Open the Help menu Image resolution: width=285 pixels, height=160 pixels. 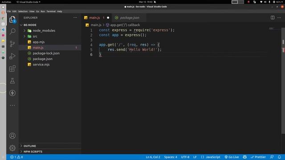click(x=60, y=11)
